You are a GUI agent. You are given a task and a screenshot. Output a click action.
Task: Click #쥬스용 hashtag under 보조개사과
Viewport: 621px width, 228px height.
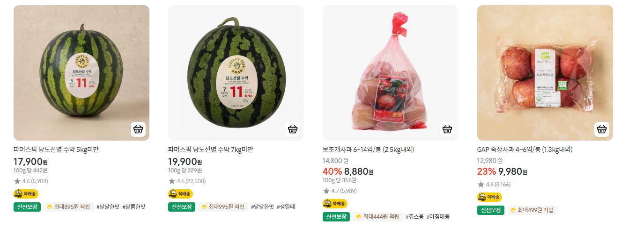pos(414,217)
